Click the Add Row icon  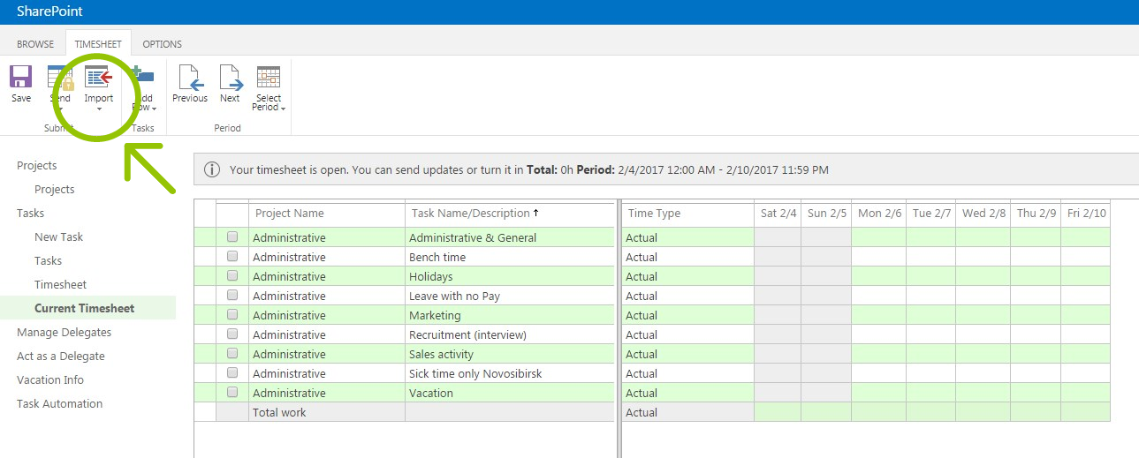143,77
